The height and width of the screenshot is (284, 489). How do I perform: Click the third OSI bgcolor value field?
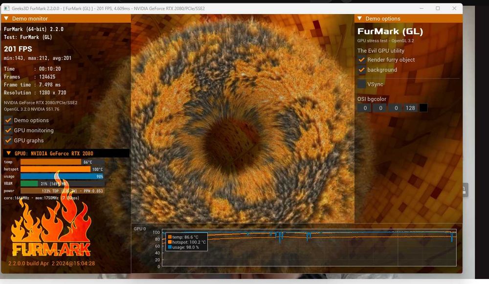(x=396, y=108)
